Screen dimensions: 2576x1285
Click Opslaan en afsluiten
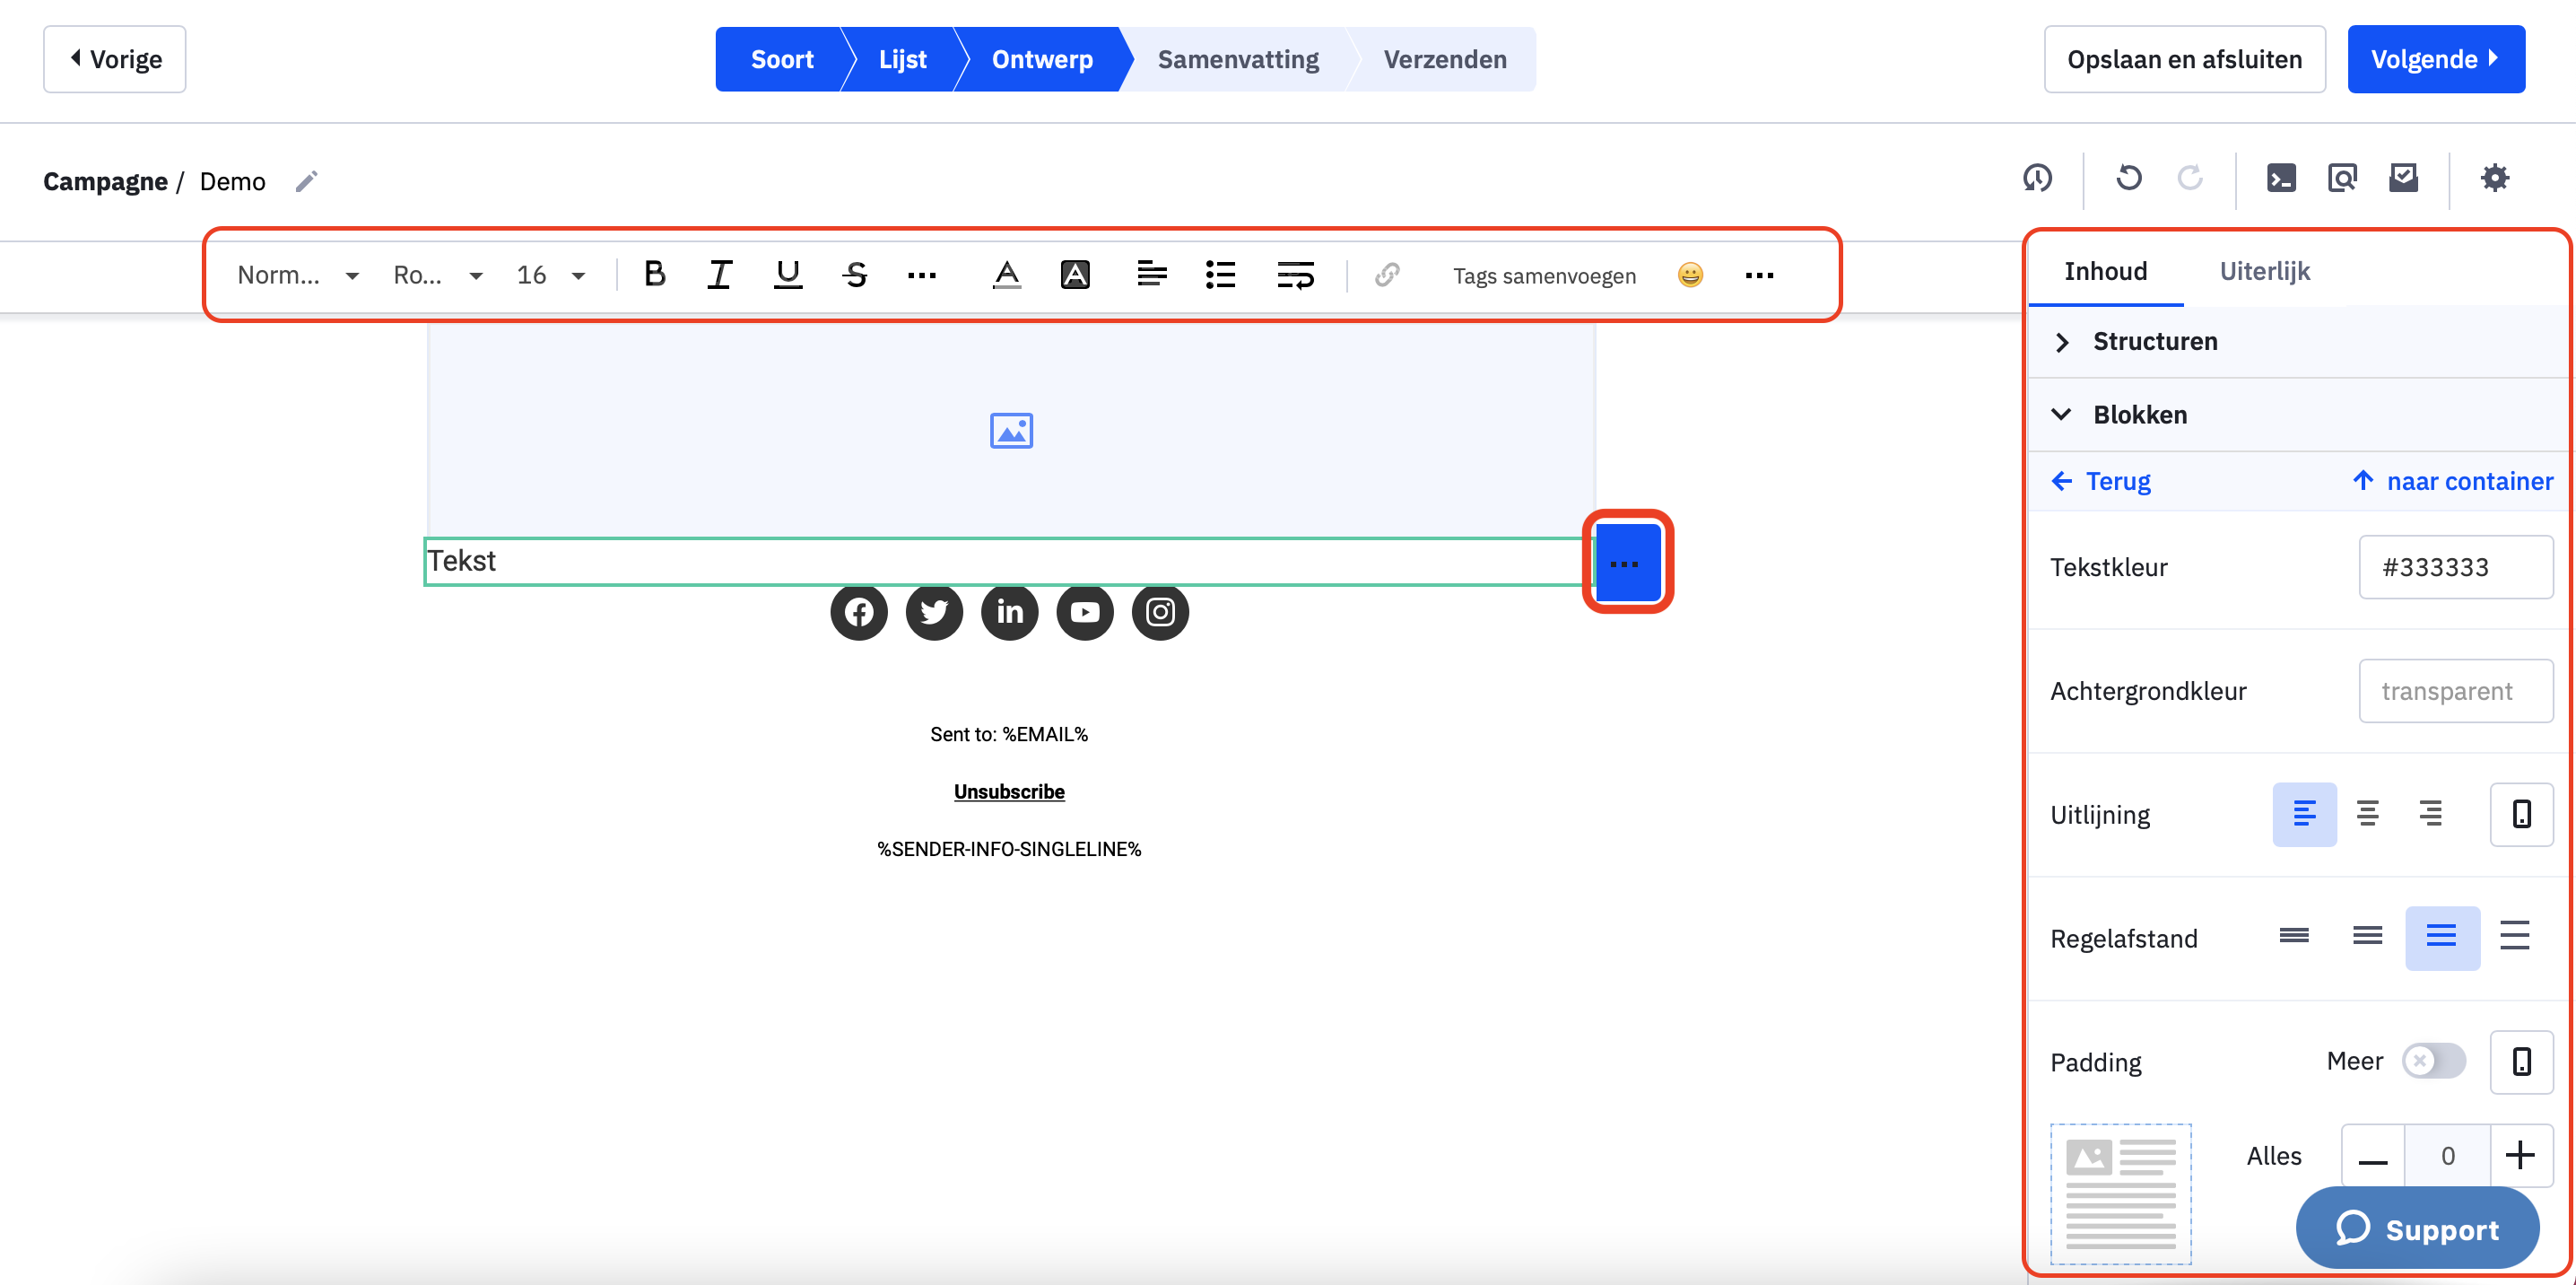2184,59
